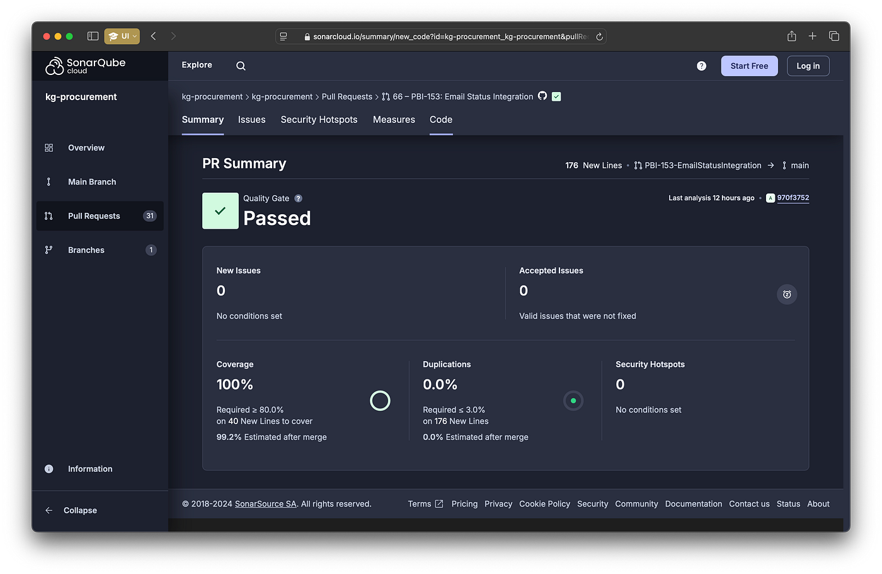Switch to the Issues tab
Screen dimensions: 882x574
point(252,120)
